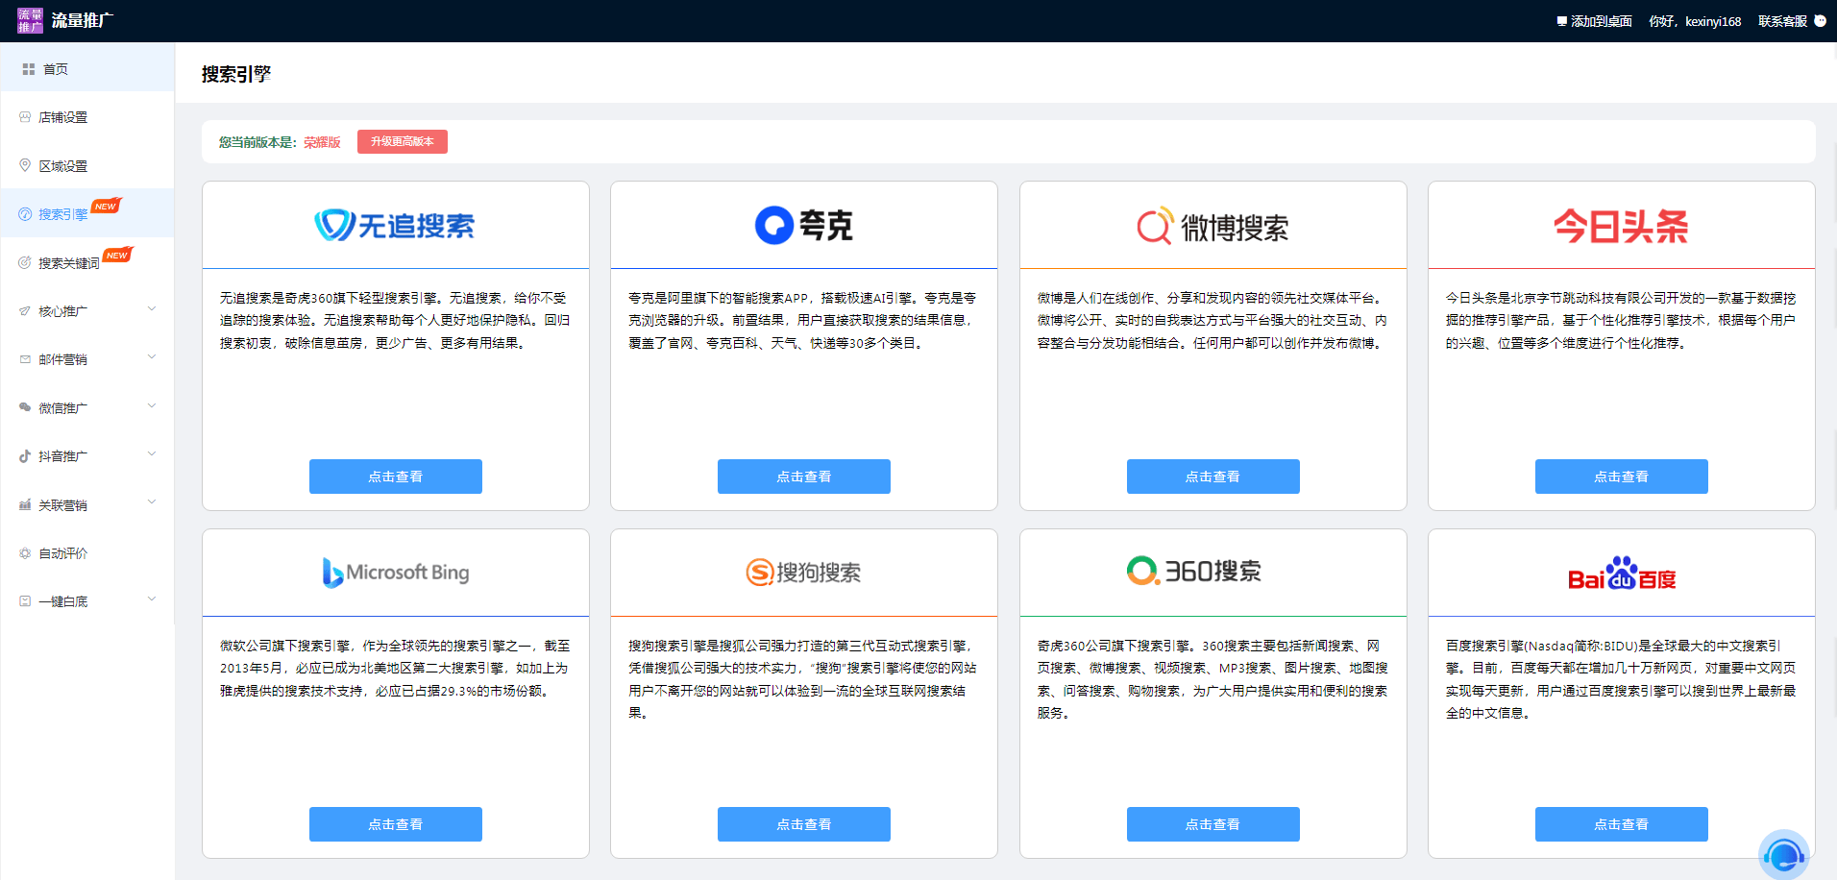Click the 搜索引擎 page heading
The image size is (1837, 880).
[x=236, y=74]
